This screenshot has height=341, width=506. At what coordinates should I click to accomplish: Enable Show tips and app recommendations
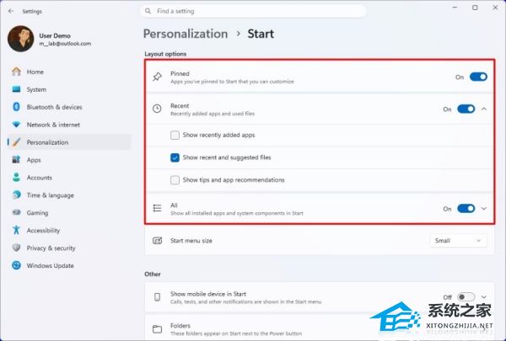point(175,180)
